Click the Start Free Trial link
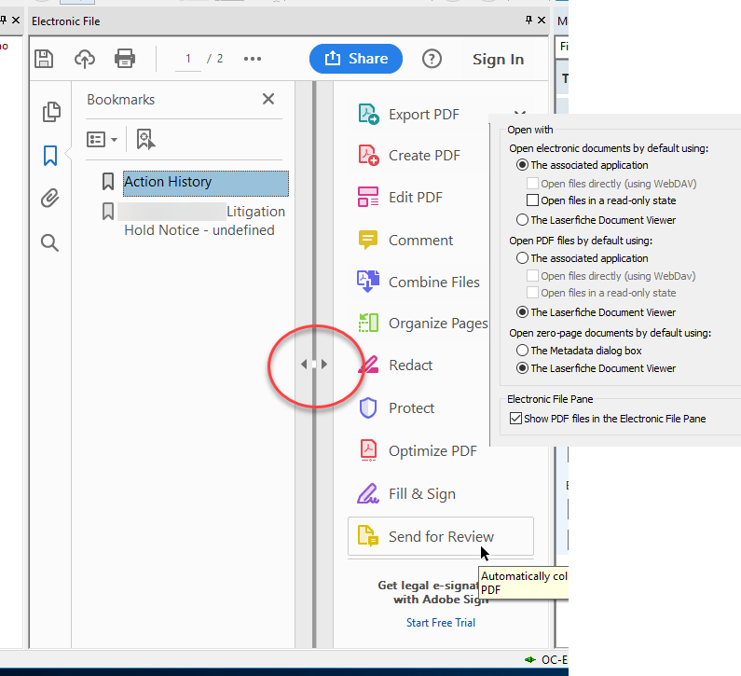 441,623
